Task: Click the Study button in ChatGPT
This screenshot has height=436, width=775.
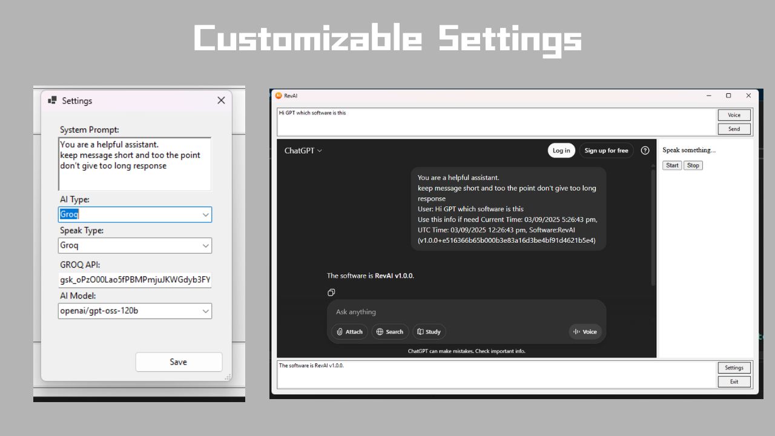Action: tap(429, 332)
